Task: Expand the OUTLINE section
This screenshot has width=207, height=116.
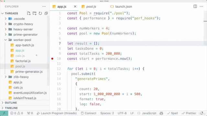Action: (x=11, y=102)
